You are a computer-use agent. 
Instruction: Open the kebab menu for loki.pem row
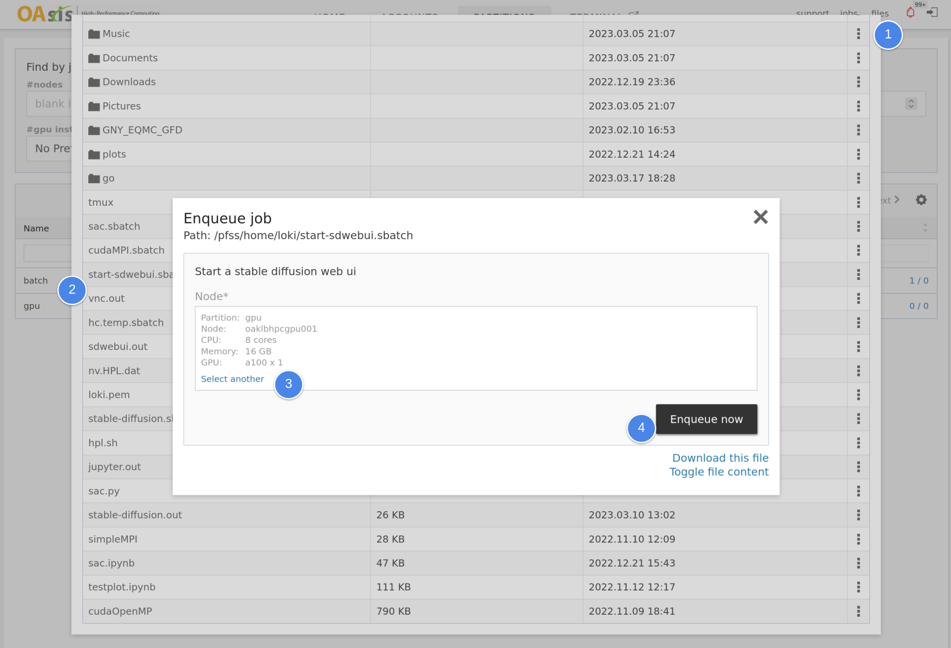[x=858, y=394]
